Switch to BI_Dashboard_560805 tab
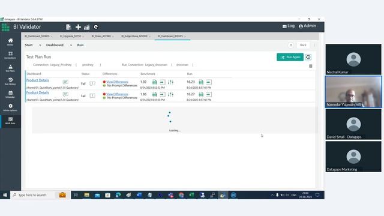 (37, 36)
